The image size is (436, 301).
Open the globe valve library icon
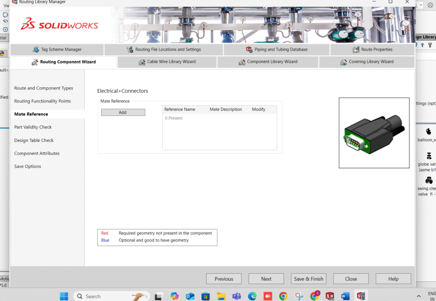point(428,156)
